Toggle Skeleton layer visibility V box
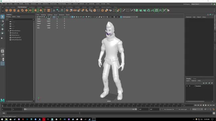Viewport: 216px width, 121px height. coord(187,86)
